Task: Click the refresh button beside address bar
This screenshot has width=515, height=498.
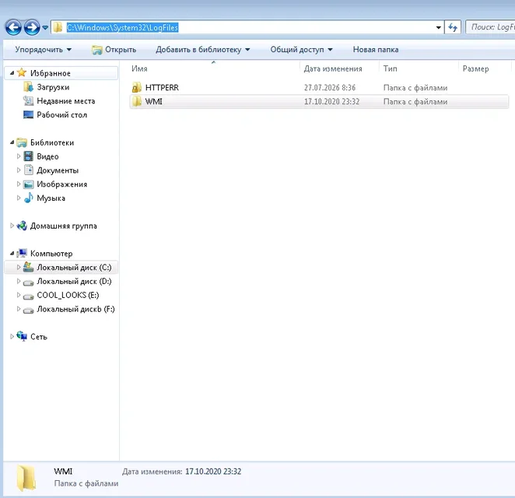Action: coord(453,27)
